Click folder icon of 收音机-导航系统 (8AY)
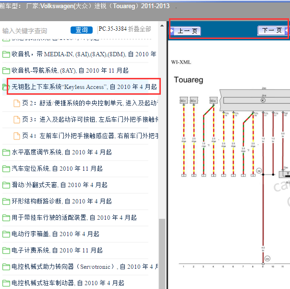The image size is (290, 289). (x=6, y=71)
